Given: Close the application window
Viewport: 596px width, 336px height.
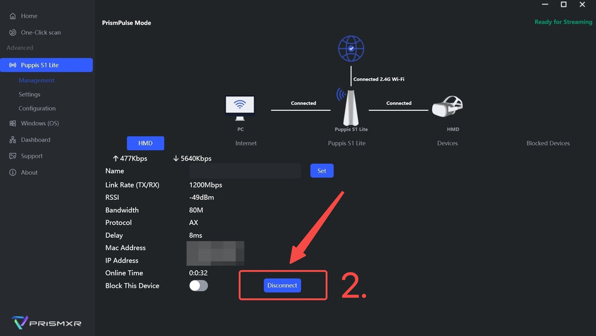Looking at the screenshot, I should pos(582,5).
